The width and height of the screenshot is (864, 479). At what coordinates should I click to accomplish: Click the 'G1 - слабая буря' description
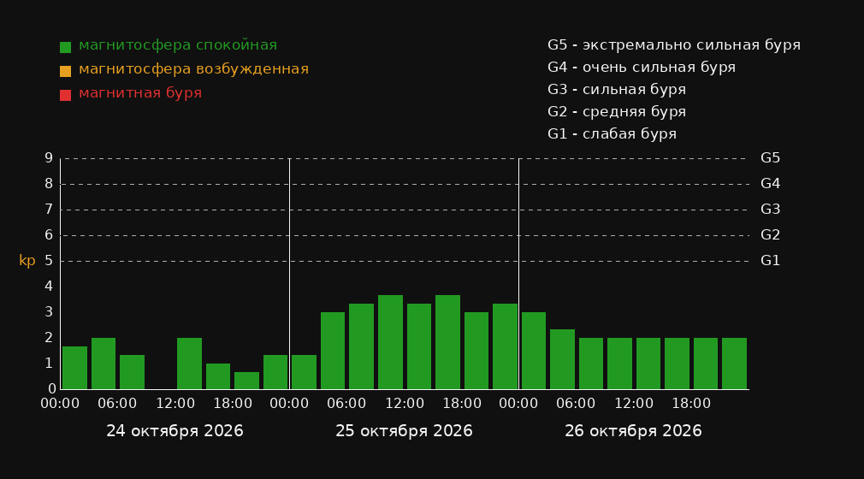coord(612,134)
